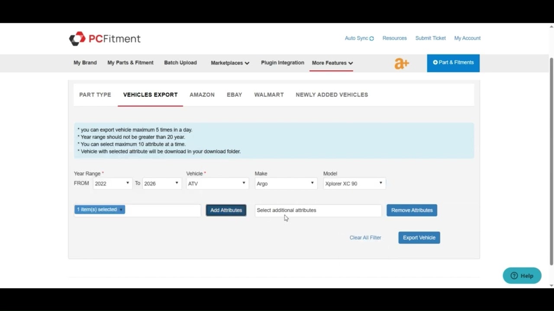
Task: Open the eBay tab
Action: click(x=235, y=95)
